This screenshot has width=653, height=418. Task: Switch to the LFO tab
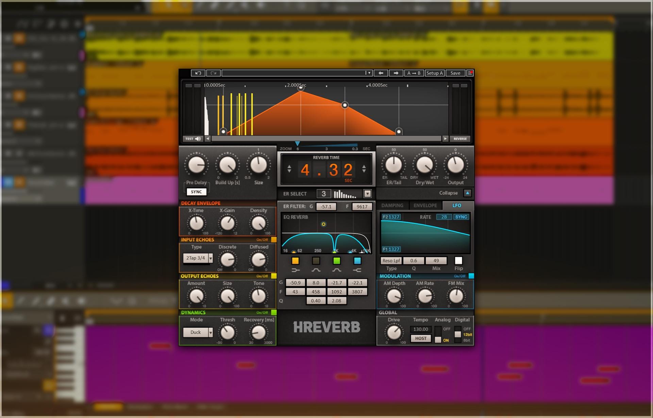pyautogui.click(x=457, y=206)
